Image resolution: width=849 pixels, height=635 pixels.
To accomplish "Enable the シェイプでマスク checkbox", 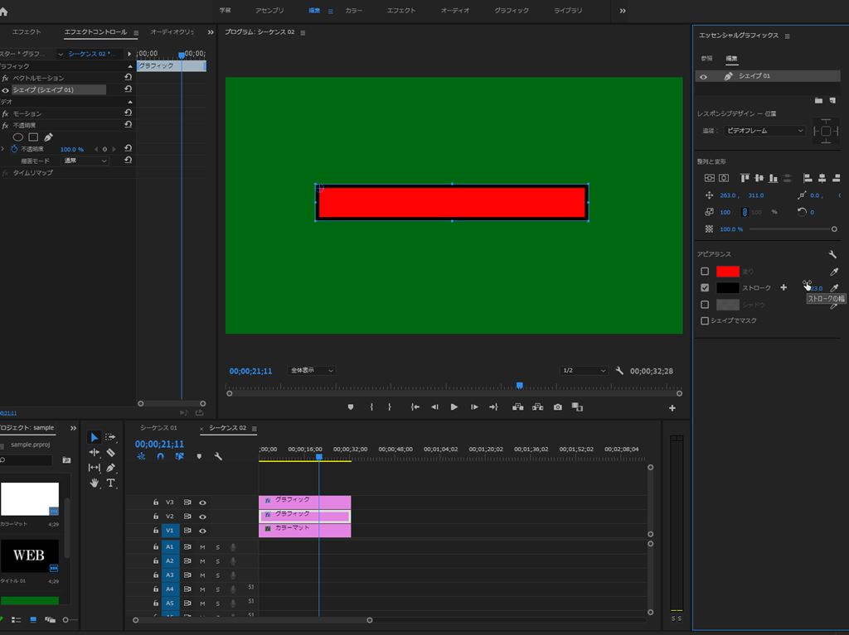I will point(705,320).
